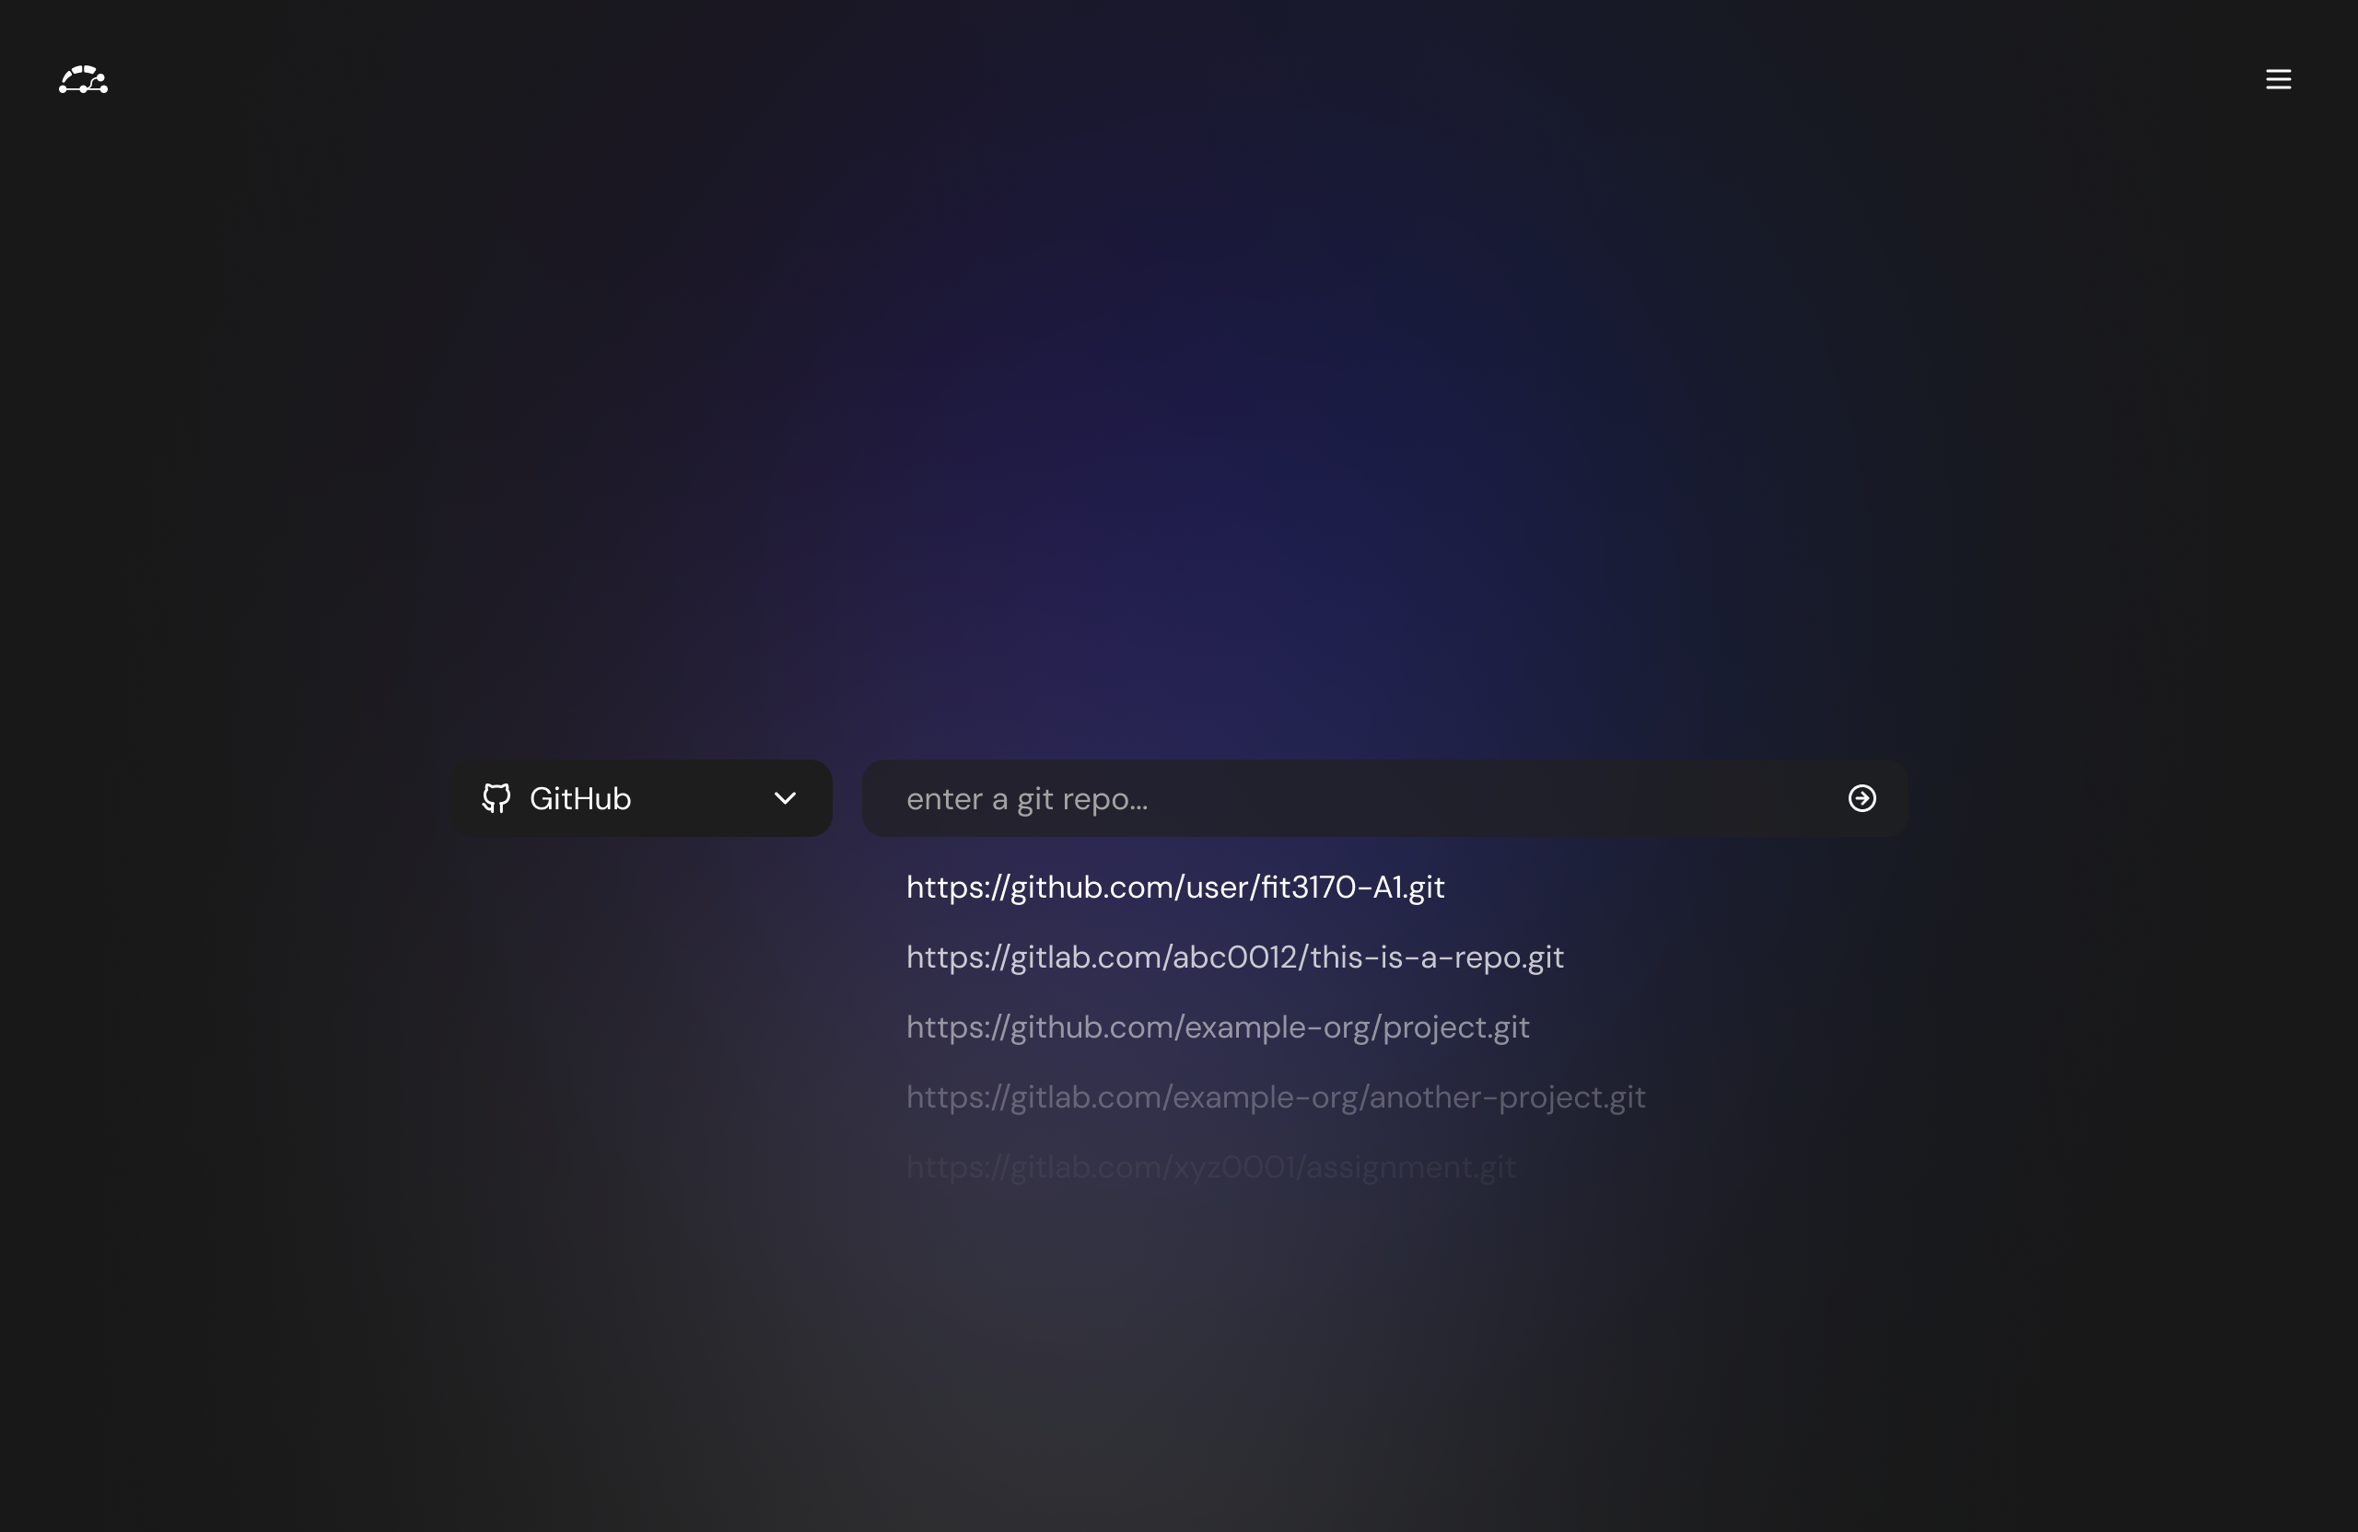Click the empty space in the repo search bar
2358x1532 pixels.
coord(1486,798)
